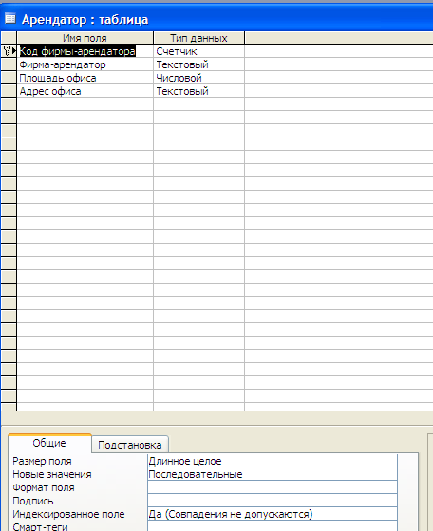
Task: Select the Код фирмы-арендатора field name
Action: coord(77,51)
